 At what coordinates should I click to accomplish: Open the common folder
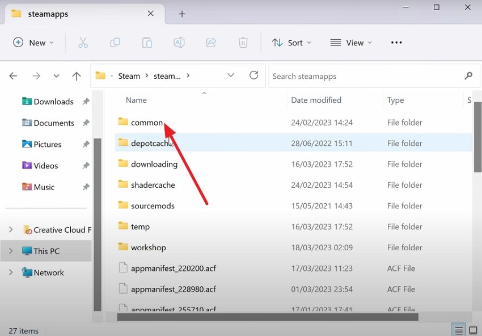[x=146, y=123]
